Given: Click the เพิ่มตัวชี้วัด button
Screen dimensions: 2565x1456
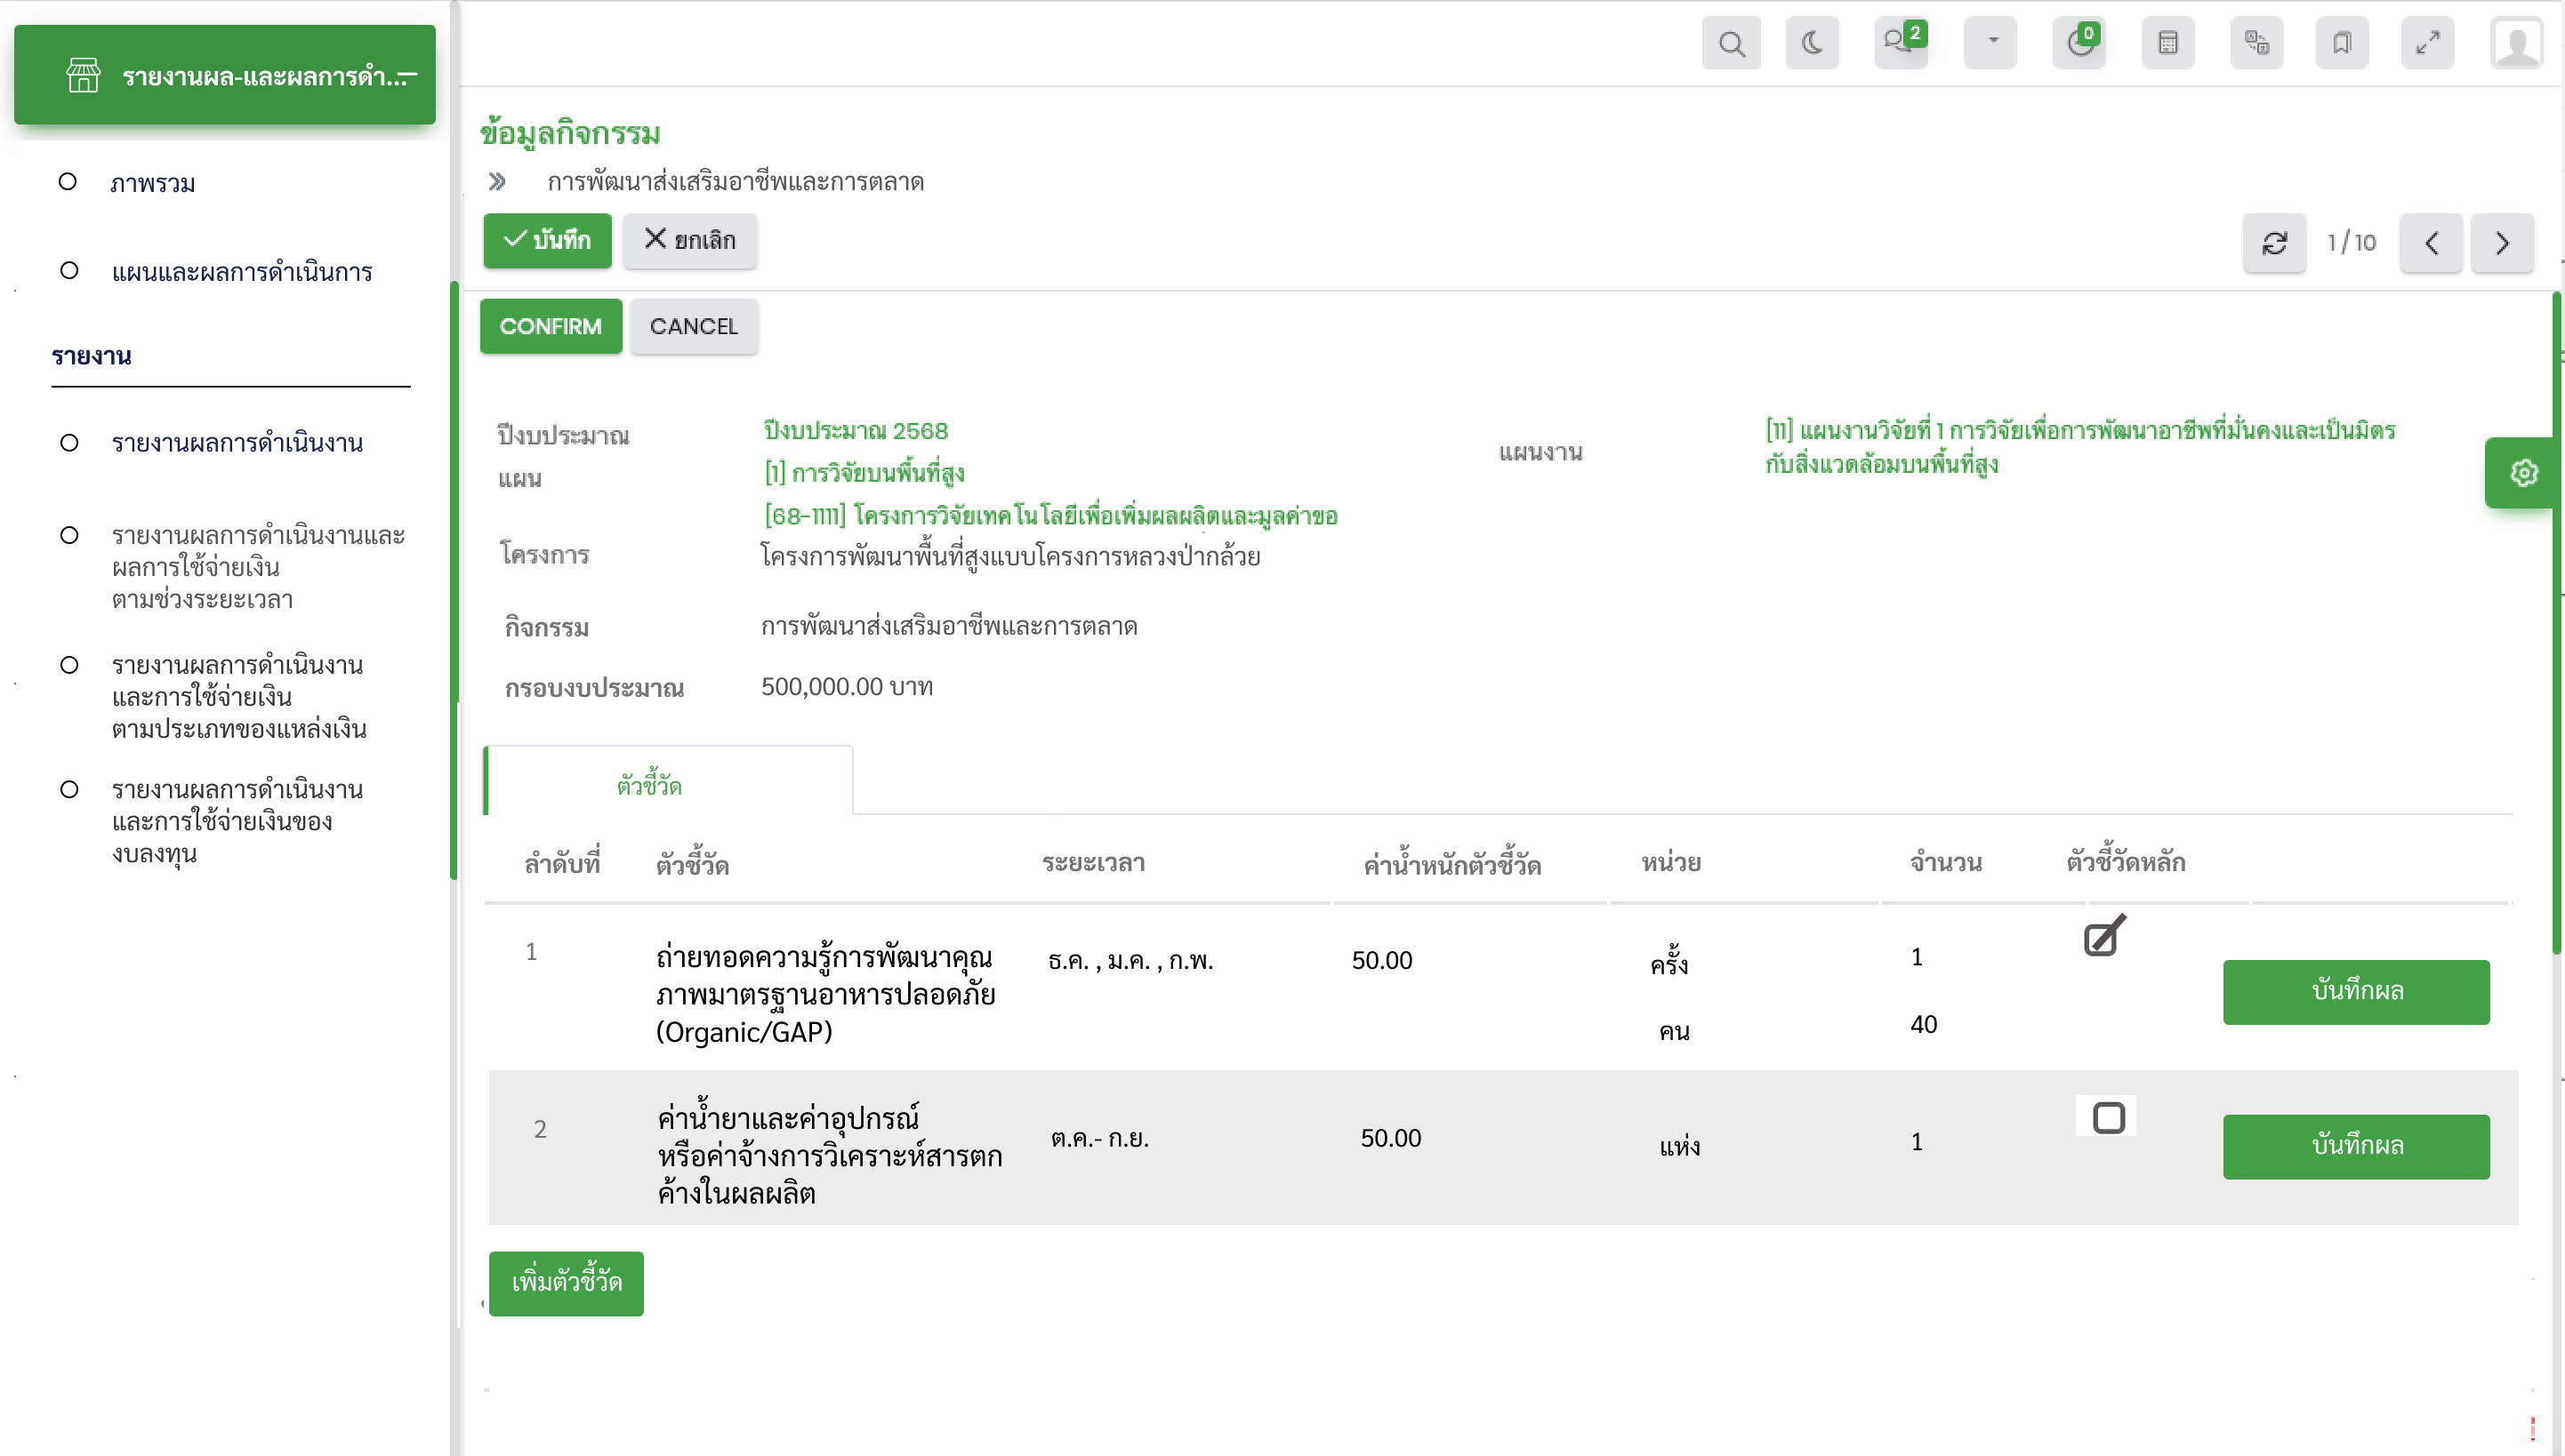Looking at the screenshot, I should coord(567,1282).
